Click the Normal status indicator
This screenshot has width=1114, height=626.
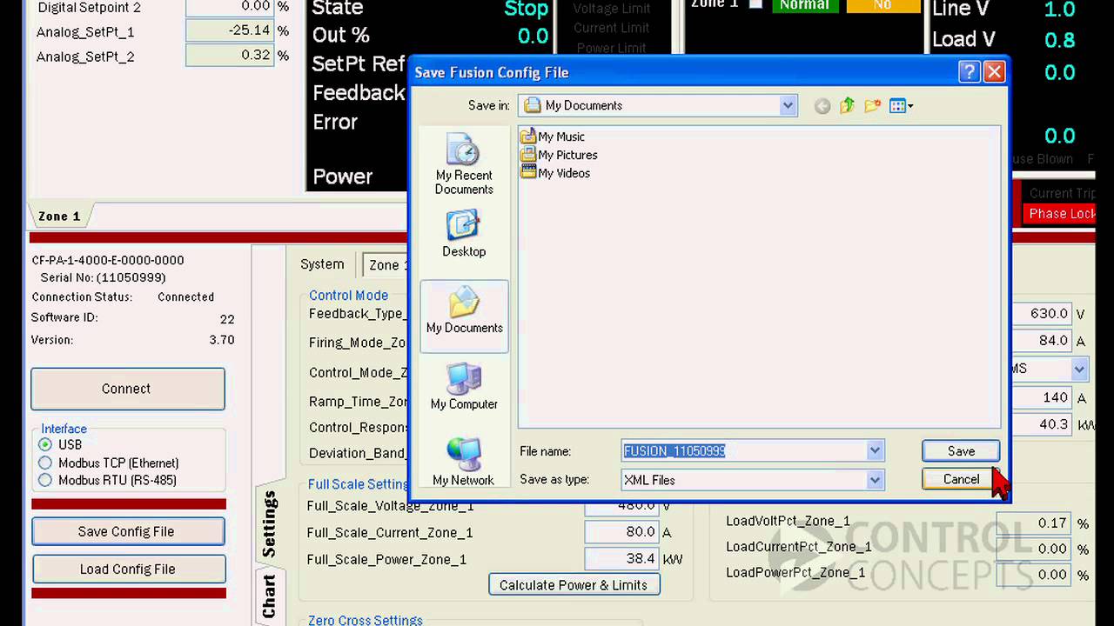pyautogui.click(x=804, y=5)
